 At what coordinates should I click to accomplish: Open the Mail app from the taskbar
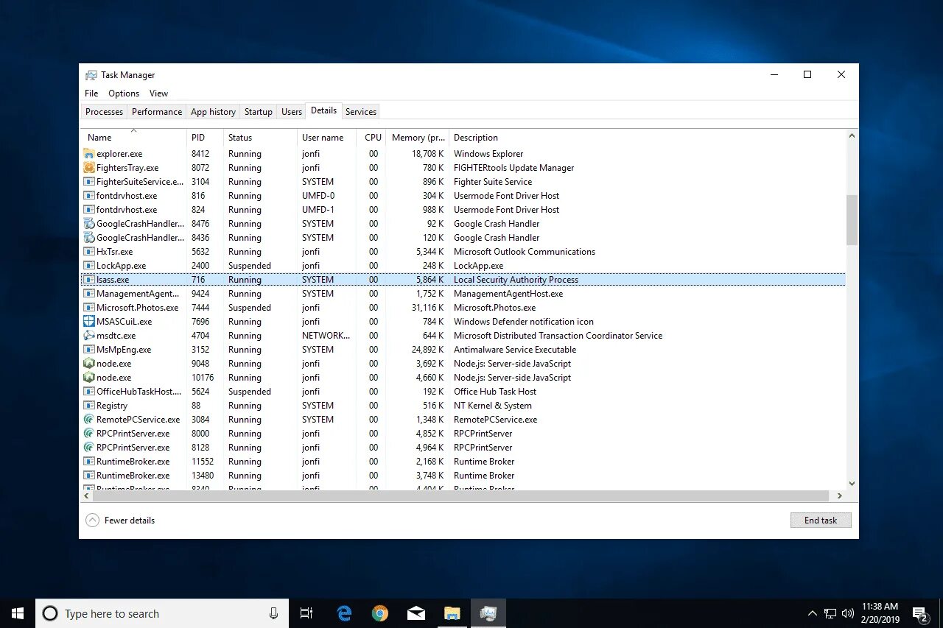[x=416, y=613]
